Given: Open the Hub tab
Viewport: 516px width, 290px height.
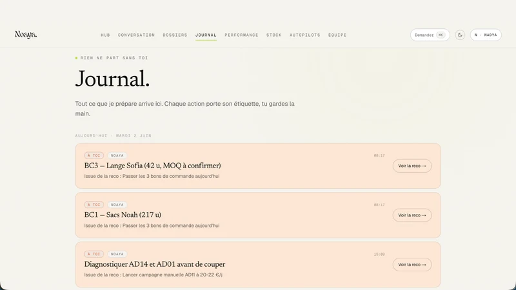Looking at the screenshot, I should 105,35.
